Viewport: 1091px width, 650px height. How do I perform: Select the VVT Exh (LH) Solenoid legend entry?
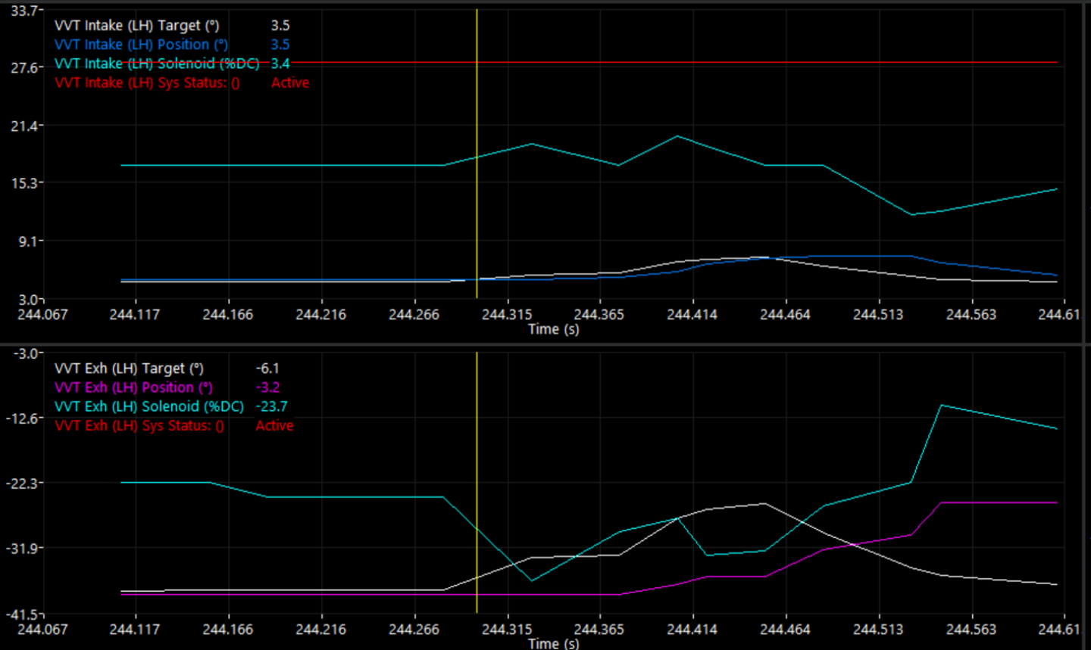(148, 406)
